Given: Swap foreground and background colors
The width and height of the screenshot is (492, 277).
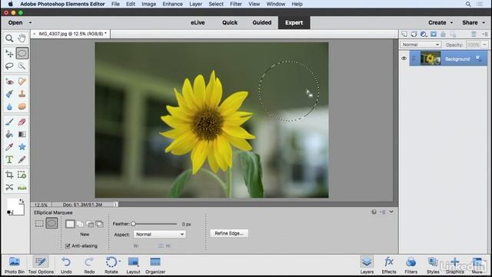Looking at the screenshot, I should pos(22,201).
